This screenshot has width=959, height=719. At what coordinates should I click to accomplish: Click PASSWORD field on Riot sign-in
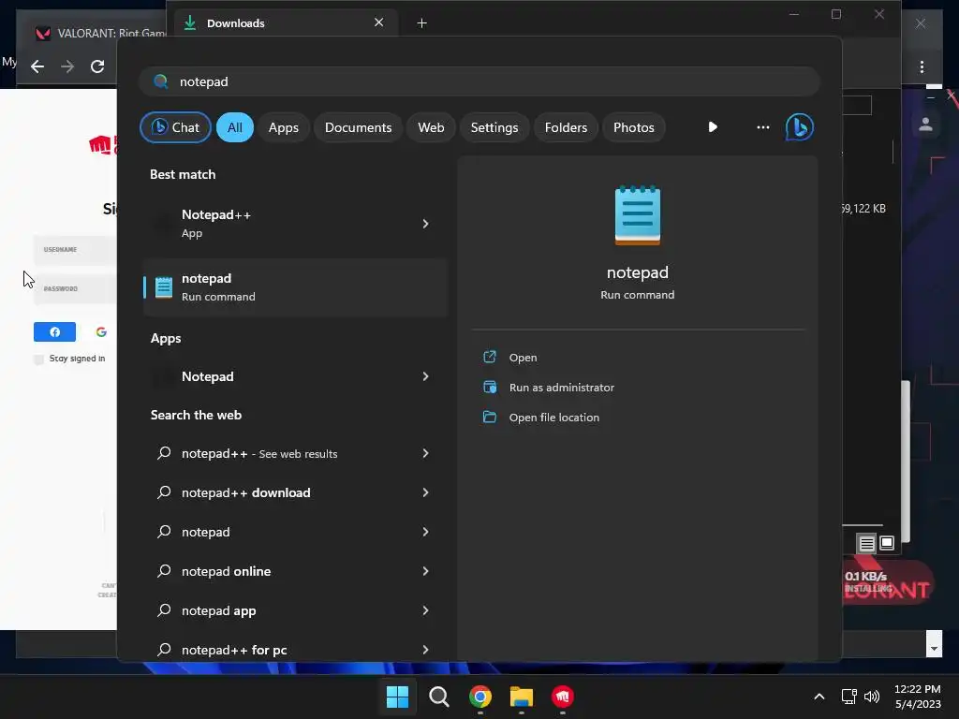75,288
